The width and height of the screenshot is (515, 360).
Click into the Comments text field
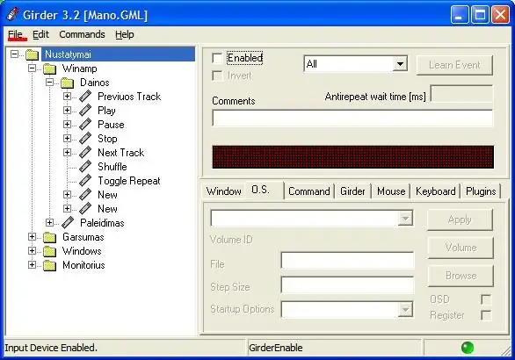click(x=352, y=119)
